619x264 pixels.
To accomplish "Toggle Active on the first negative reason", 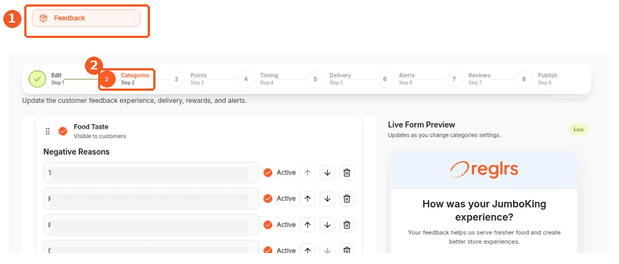I will (x=268, y=173).
